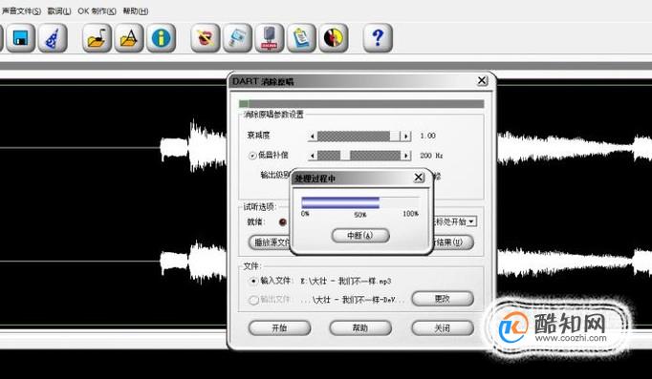The width and height of the screenshot is (652, 379).
Task: Click the blue wizard hat icon
Action: 53,38
